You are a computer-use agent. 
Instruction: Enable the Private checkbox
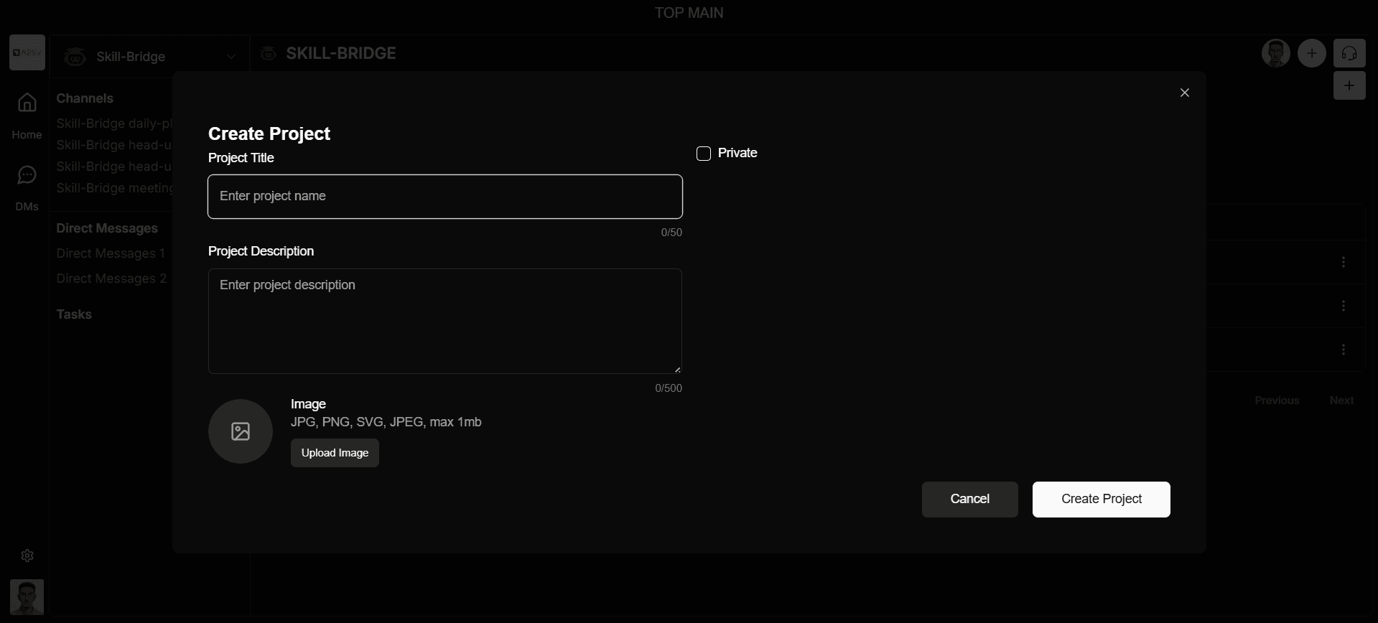click(x=704, y=154)
